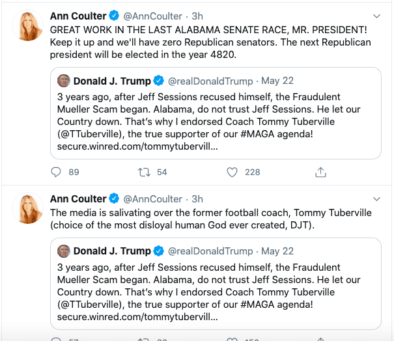Click Donald J. Trump's avatar in second quote
This screenshot has width=394, height=341.
click(64, 251)
